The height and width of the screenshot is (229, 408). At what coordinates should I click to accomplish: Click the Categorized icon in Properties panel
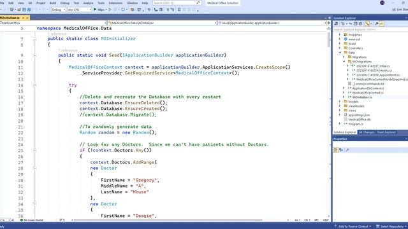point(336,150)
